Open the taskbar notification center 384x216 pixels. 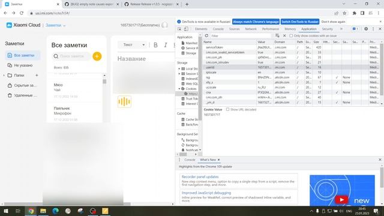376,211
